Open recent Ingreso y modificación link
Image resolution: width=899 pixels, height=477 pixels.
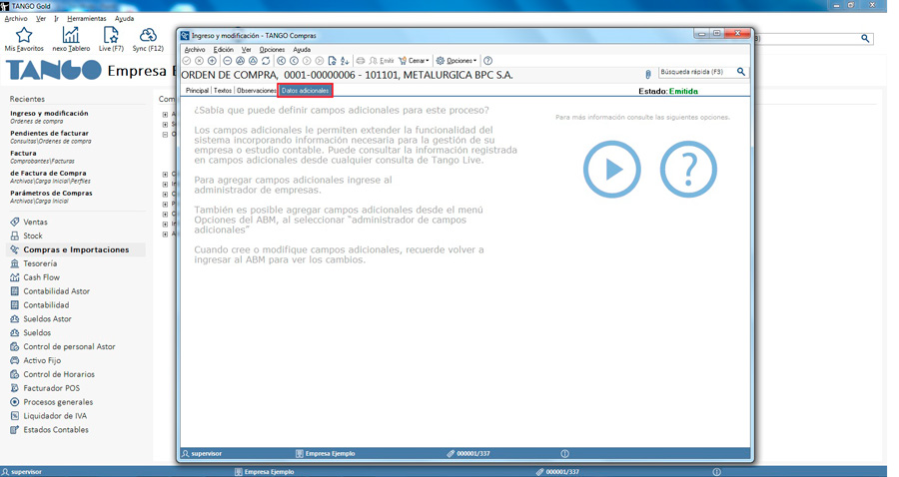tap(49, 117)
